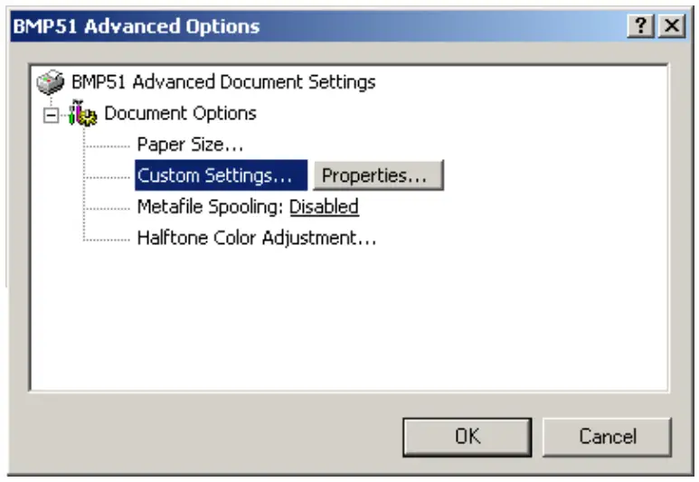Click the Metafile Spooling label

click(211, 207)
